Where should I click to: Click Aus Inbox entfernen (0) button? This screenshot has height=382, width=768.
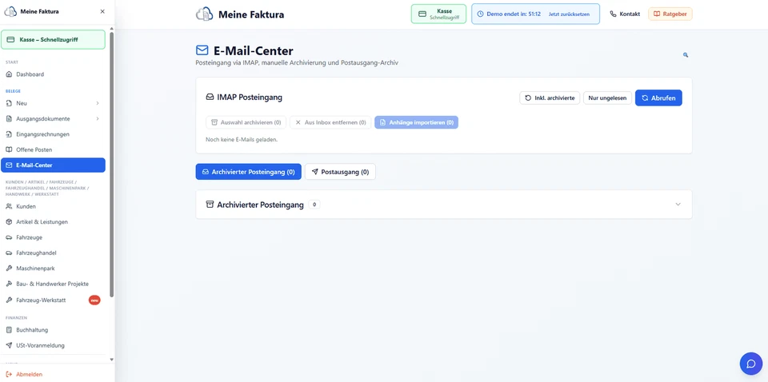point(330,122)
